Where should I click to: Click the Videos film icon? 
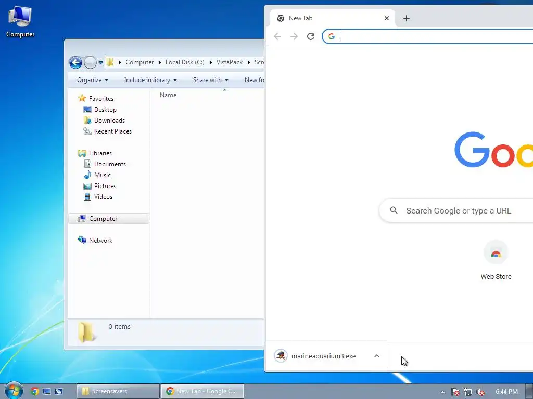pyautogui.click(x=87, y=197)
